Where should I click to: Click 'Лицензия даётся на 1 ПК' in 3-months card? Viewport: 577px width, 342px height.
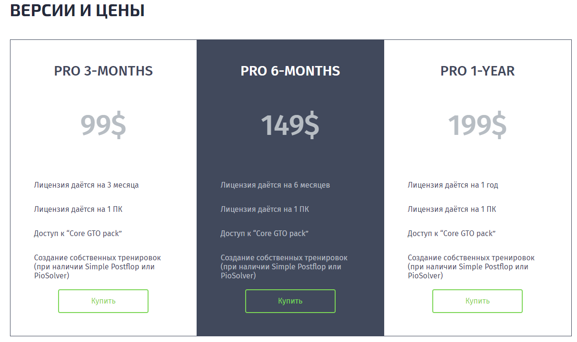[x=78, y=209]
